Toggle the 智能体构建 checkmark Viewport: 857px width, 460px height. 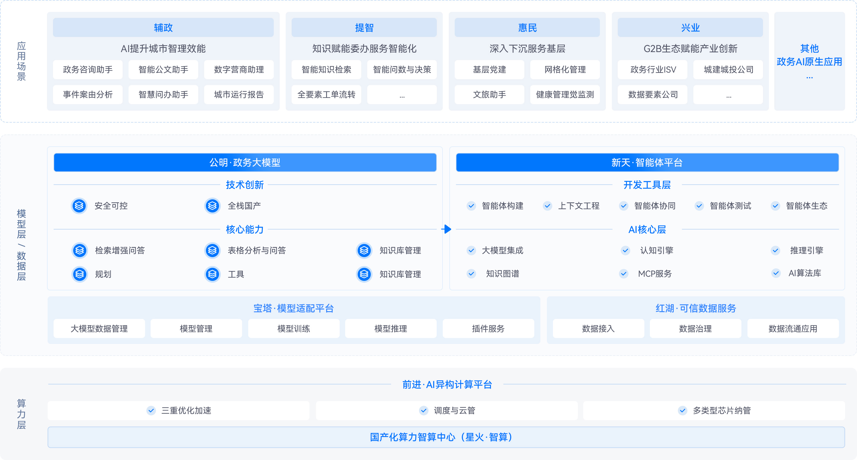[471, 206]
